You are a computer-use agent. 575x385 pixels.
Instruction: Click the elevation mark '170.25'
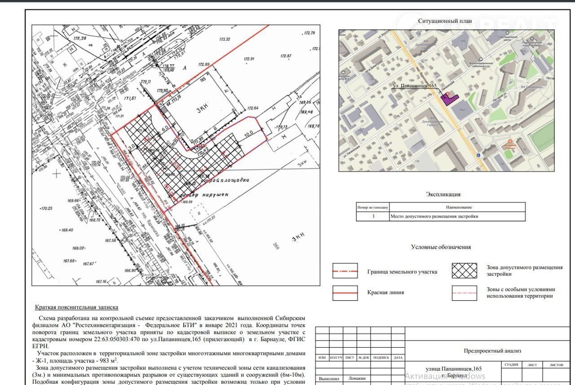point(47,209)
